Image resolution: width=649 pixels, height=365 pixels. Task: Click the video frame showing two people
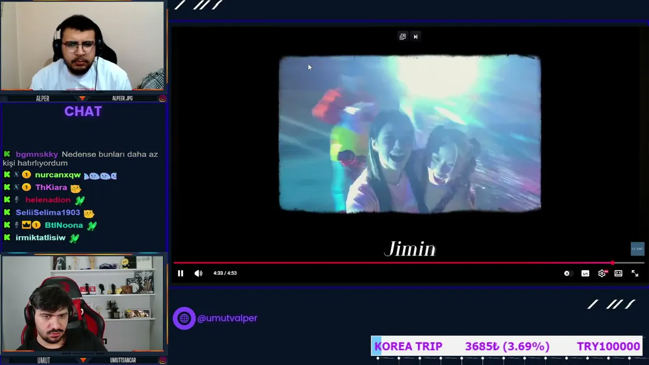coord(410,133)
